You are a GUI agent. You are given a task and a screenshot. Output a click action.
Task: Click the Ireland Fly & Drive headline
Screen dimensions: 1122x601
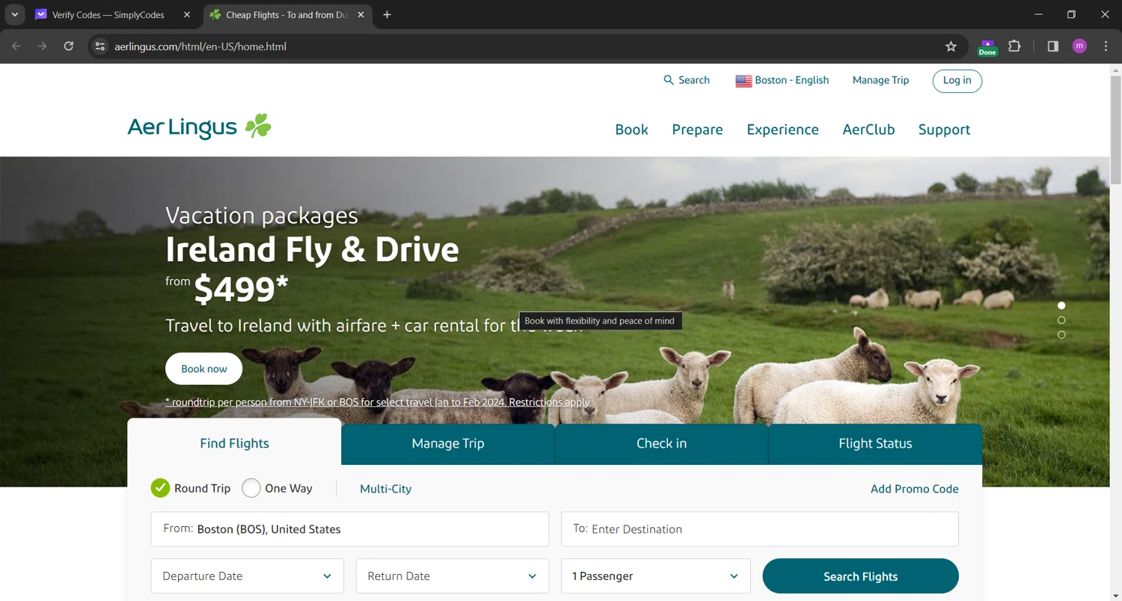(x=312, y=249)
